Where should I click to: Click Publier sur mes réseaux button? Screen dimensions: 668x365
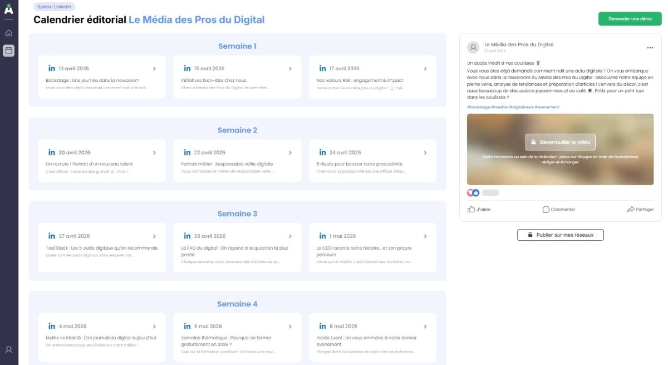point(560,235)
